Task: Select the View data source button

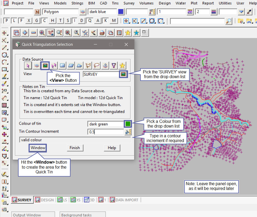Action: [x=45, y=65]
